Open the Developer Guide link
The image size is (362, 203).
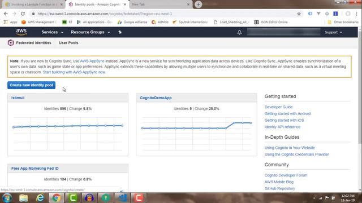(278, 107)
